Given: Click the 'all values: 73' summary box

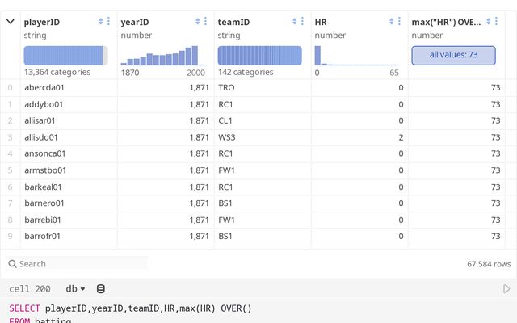Looking at the screenshot, I should point(453,55).
